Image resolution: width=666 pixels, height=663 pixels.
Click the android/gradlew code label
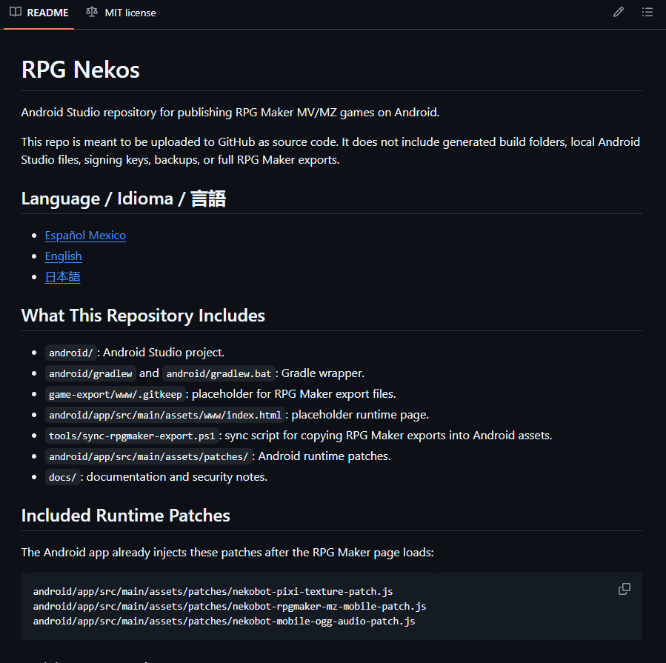point(90,374)
